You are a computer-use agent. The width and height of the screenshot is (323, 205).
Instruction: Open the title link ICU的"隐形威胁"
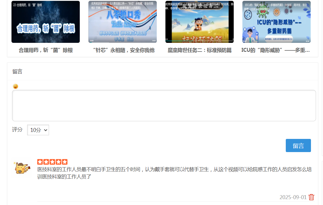[x=276, y=50]
